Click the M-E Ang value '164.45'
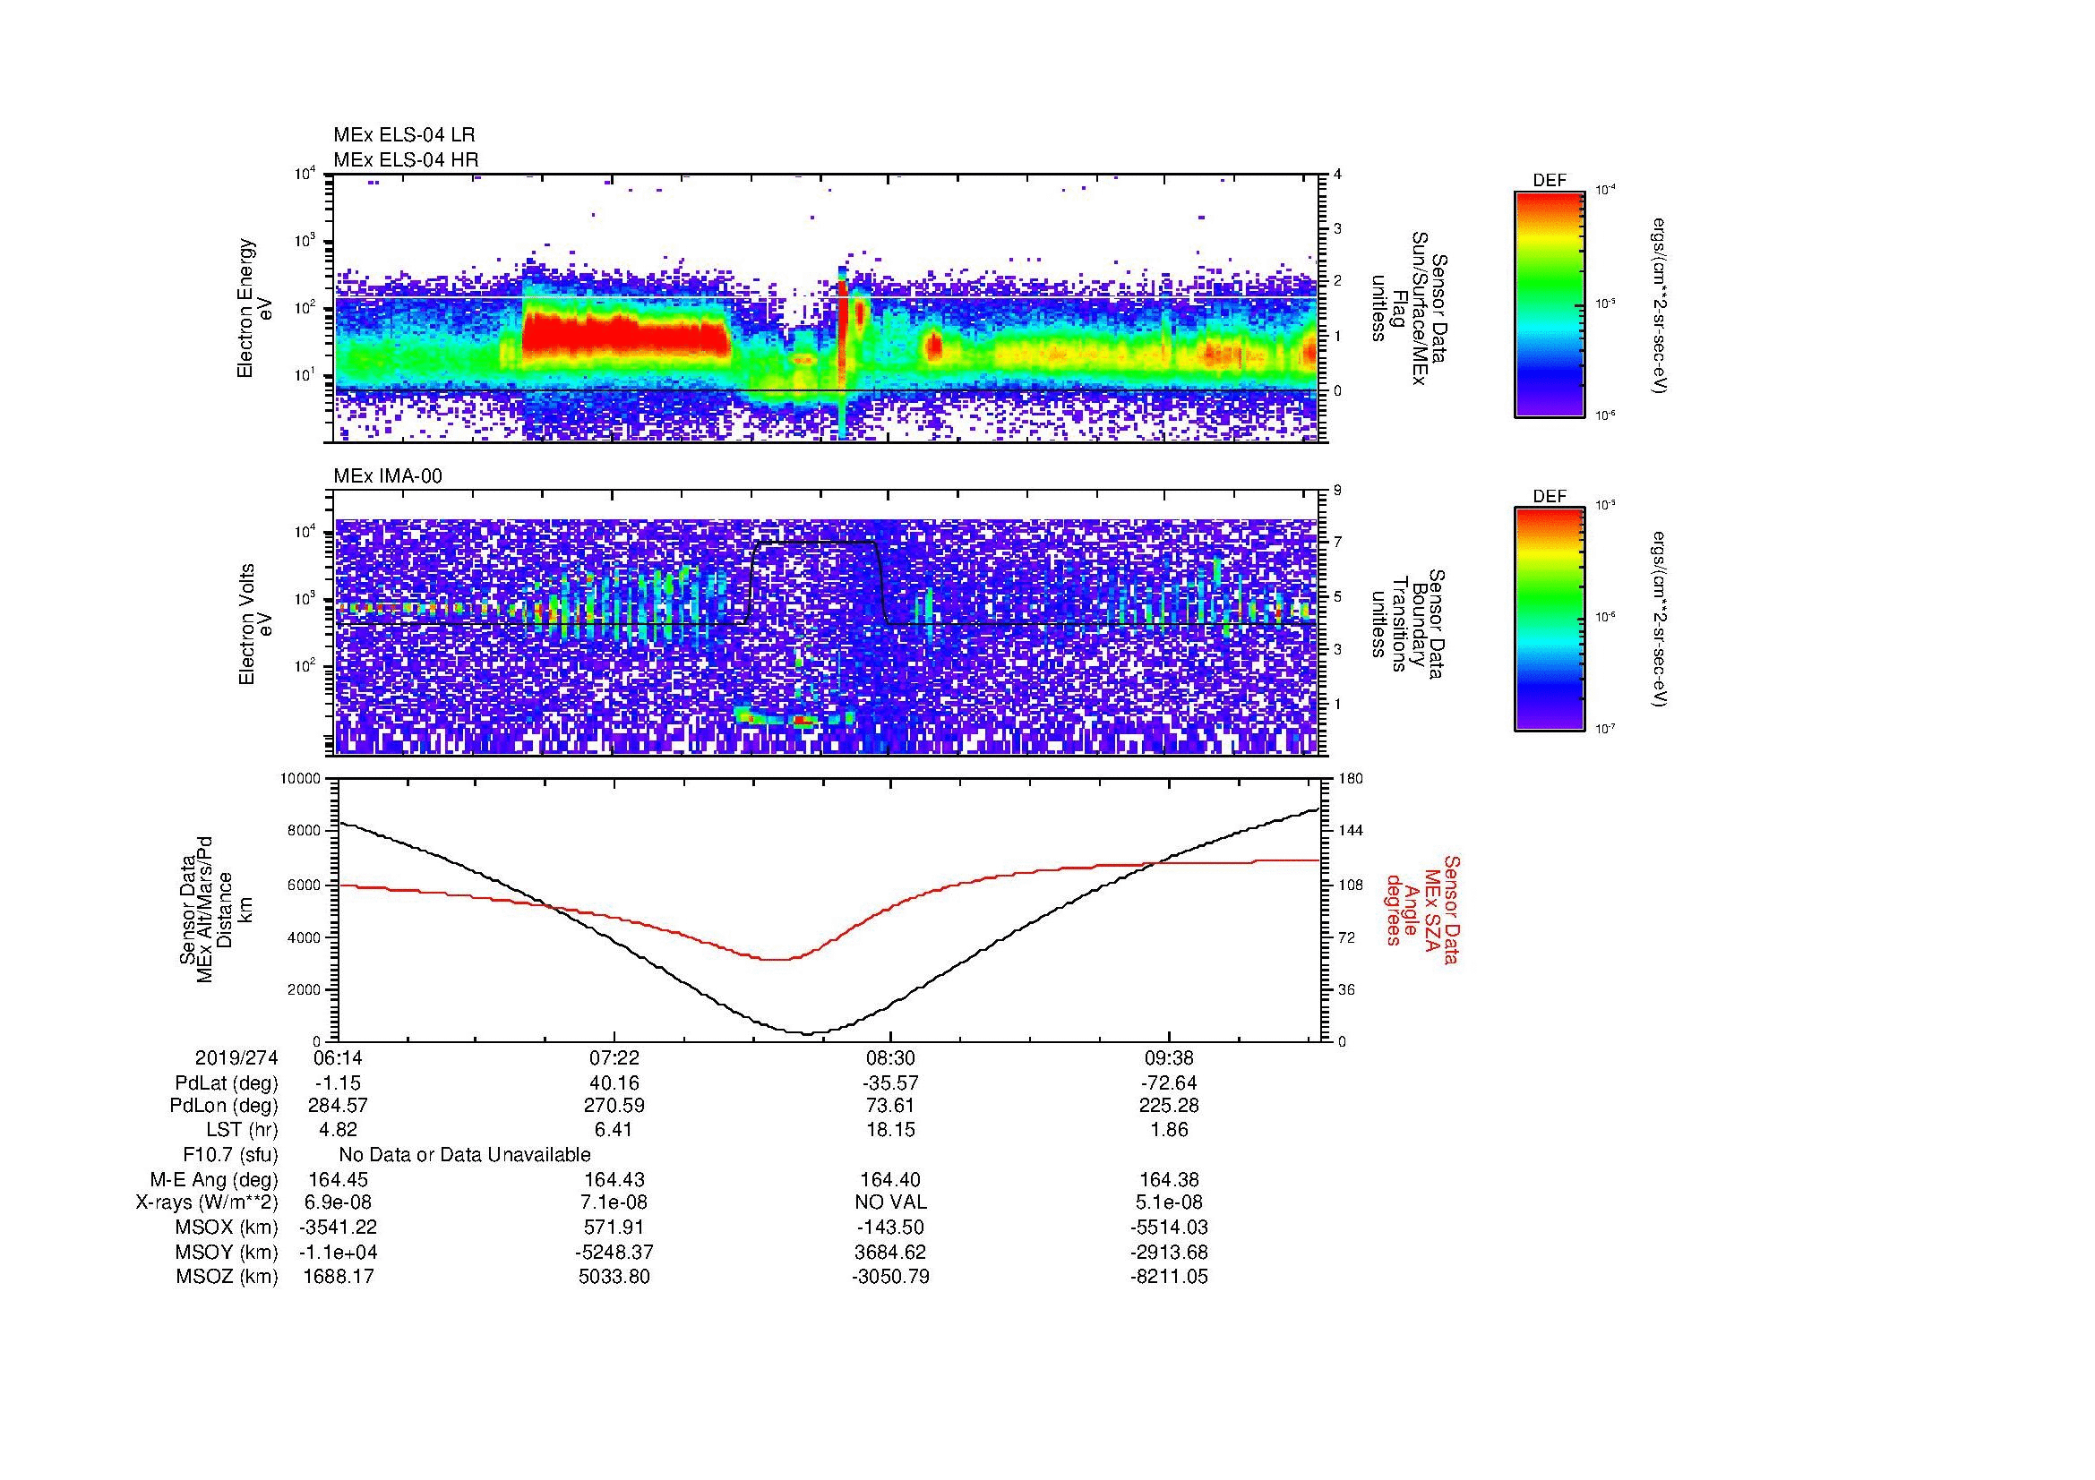The image size is (2095, 1480). pos(338,1179)
